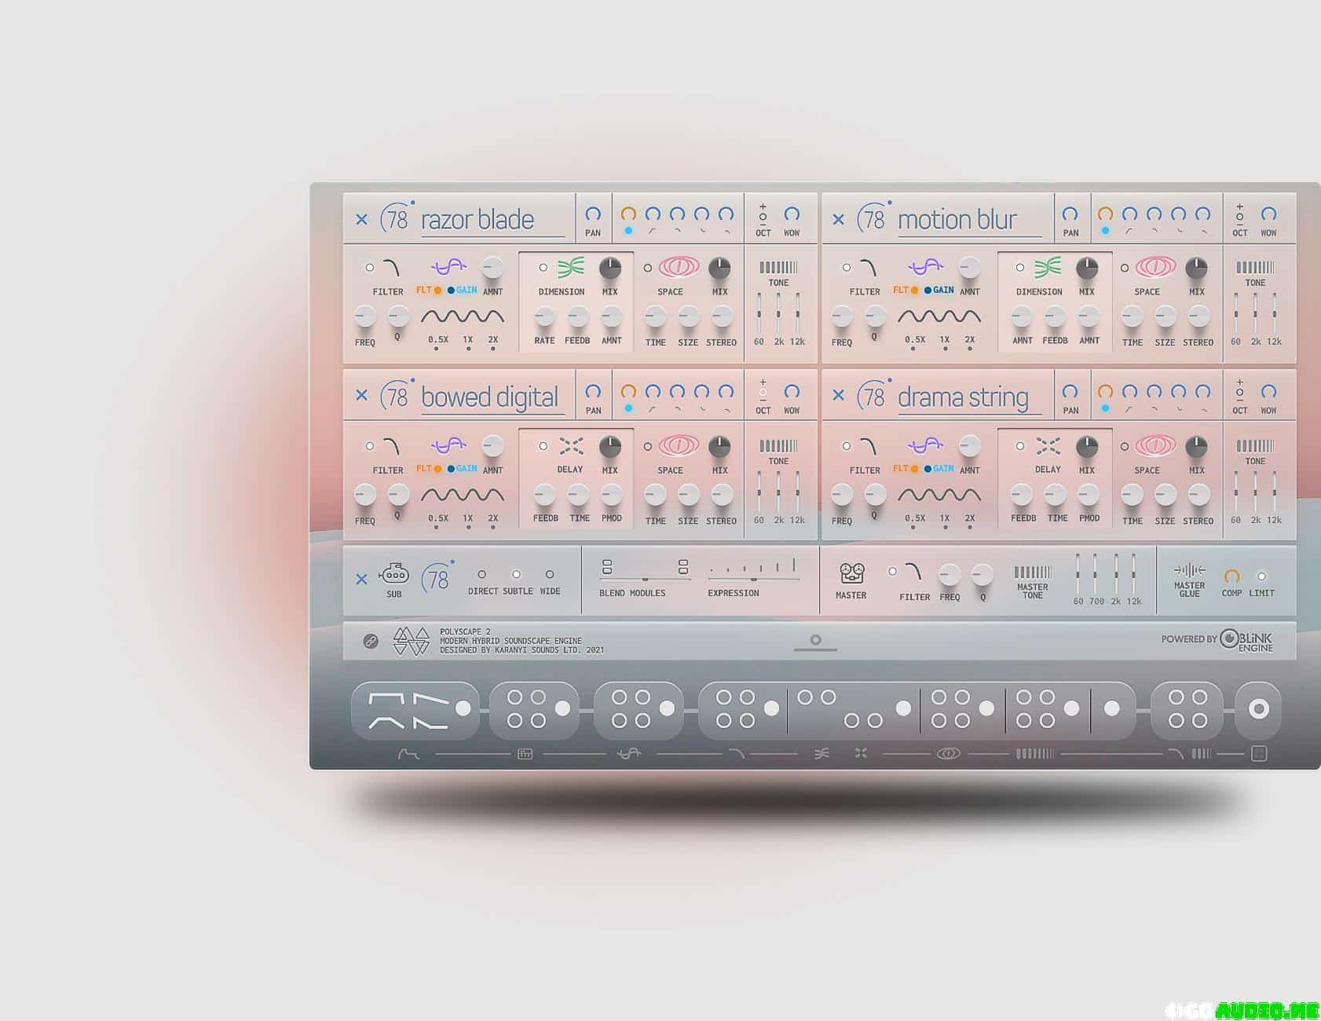Click the Delay effect icon in bowed digital
Image resolution: width=1321 pixels, height=1021 pixels.
coord(571,446)
